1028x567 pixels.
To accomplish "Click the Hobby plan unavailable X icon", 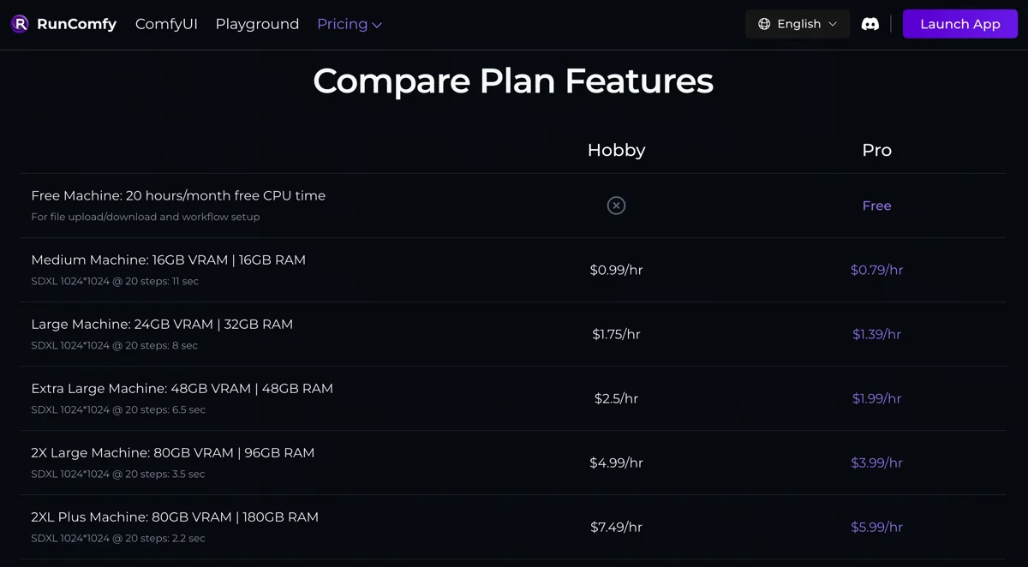I will pos(616,206).
